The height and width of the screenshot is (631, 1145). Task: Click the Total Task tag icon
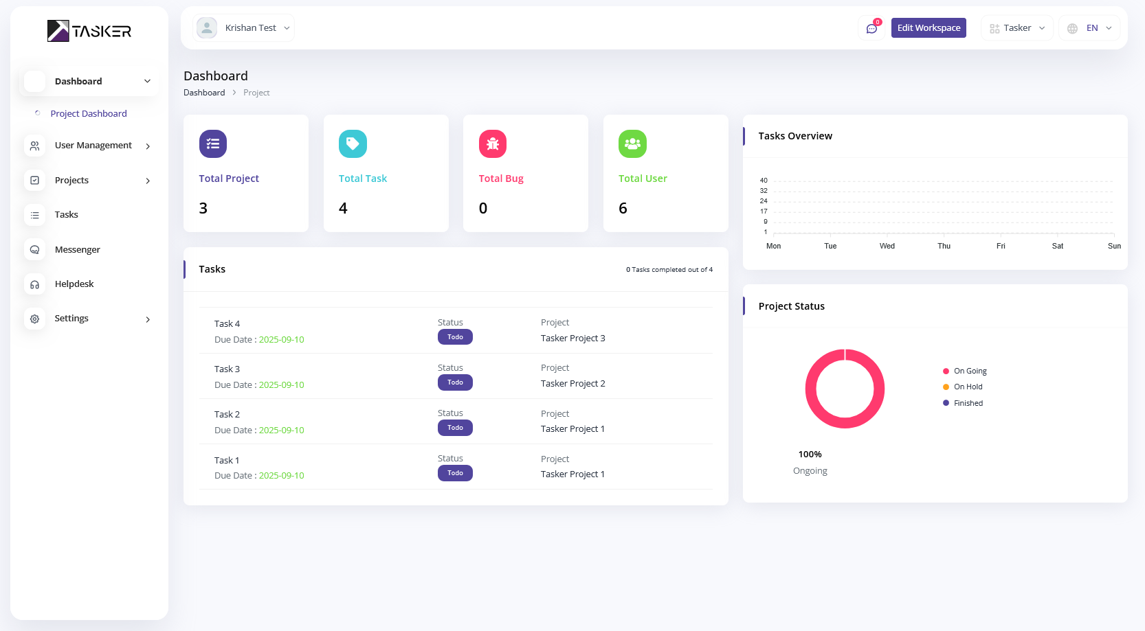pos(353,144)
